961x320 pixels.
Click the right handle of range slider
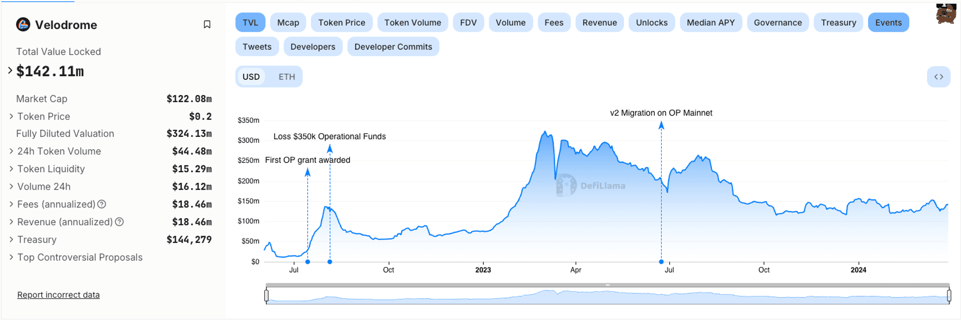949,295
